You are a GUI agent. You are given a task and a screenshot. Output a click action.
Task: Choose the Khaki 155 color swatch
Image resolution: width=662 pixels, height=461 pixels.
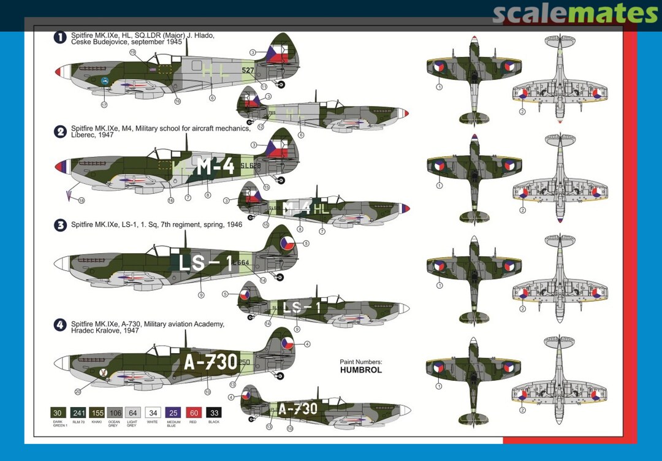[96, 413]
